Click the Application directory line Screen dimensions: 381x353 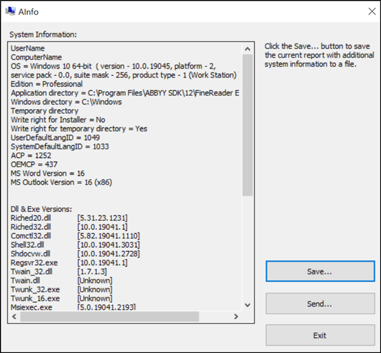click(125, 93)
